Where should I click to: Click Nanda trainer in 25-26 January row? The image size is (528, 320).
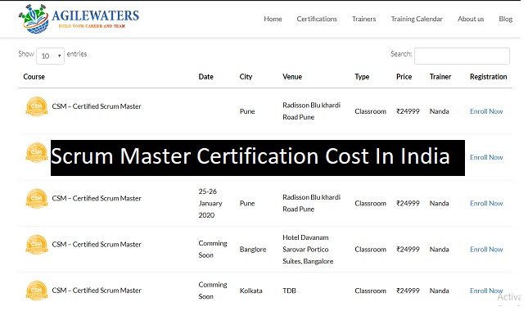[x=439, y=203]
